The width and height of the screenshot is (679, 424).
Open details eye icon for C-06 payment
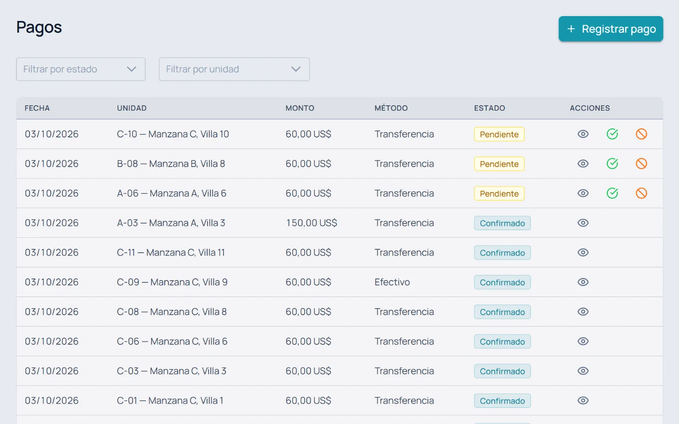tap(583, 341)
